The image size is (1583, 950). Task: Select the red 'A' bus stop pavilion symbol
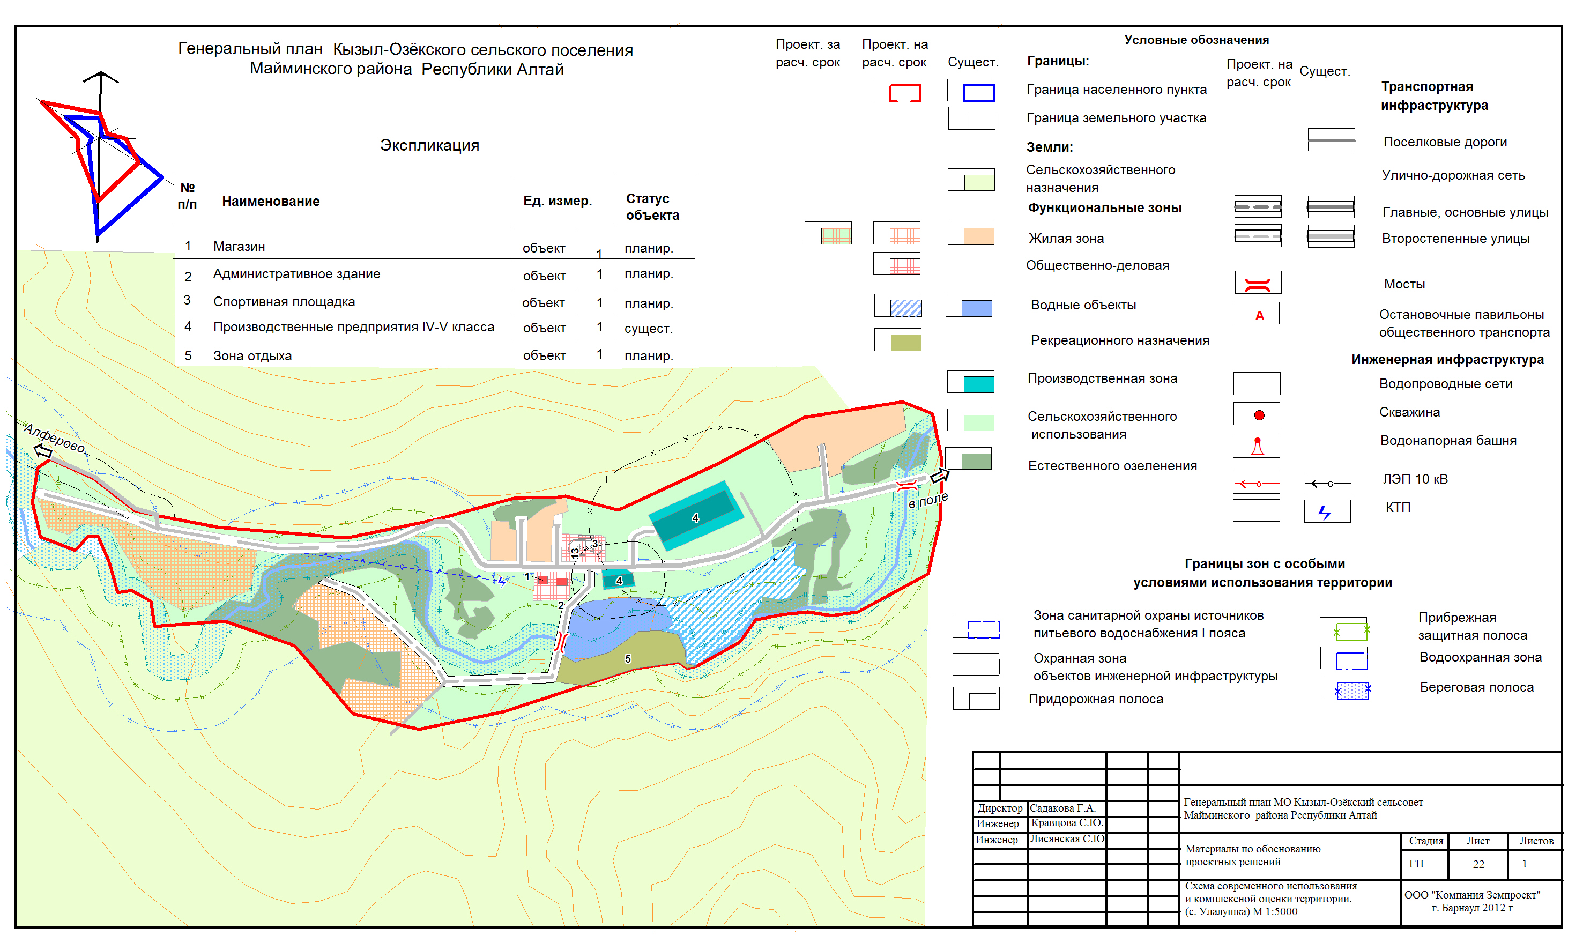[x=1257, y=314]
